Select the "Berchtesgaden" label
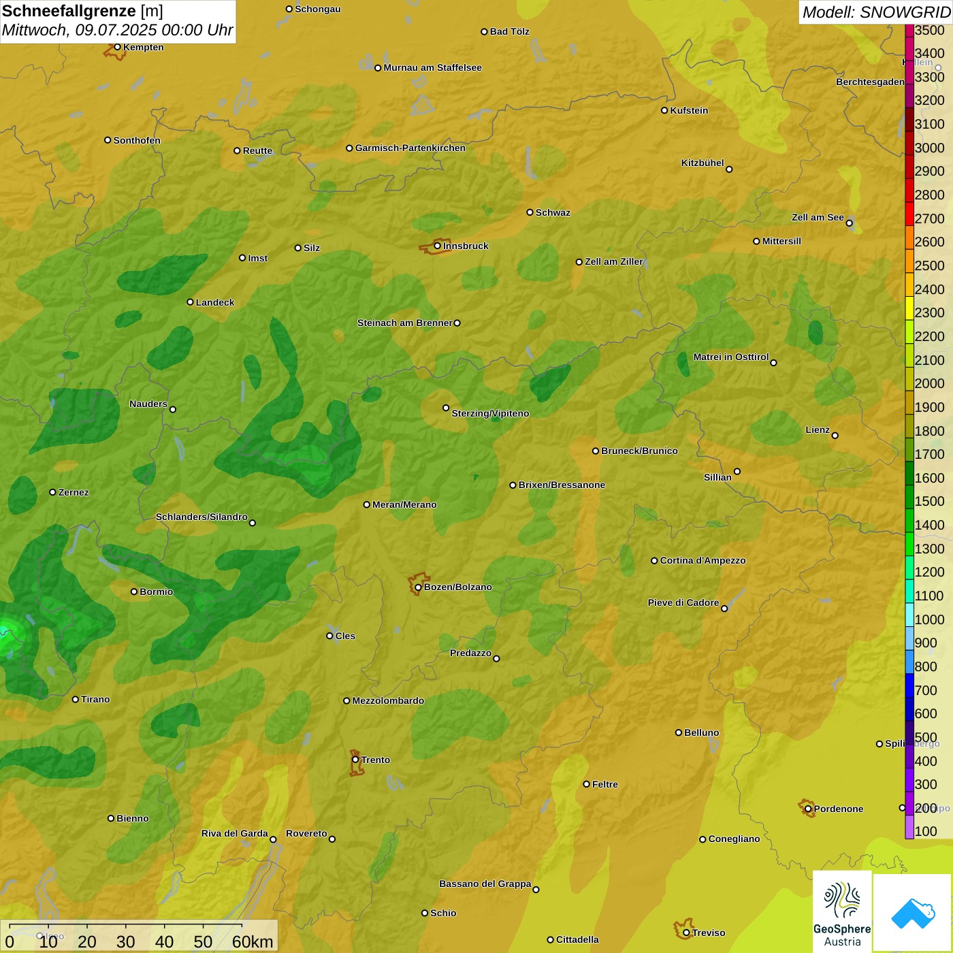The width and height of the screenshot is (953, 953). click(870, 82)
